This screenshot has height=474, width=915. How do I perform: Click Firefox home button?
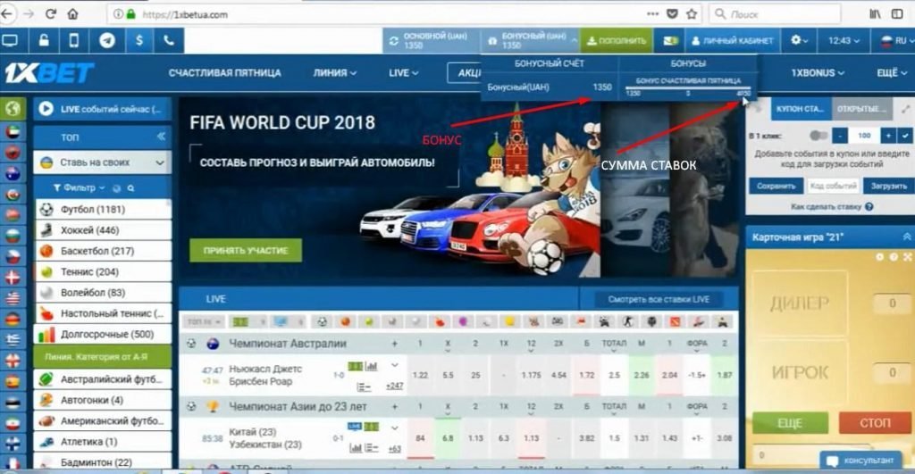[73, 14]
